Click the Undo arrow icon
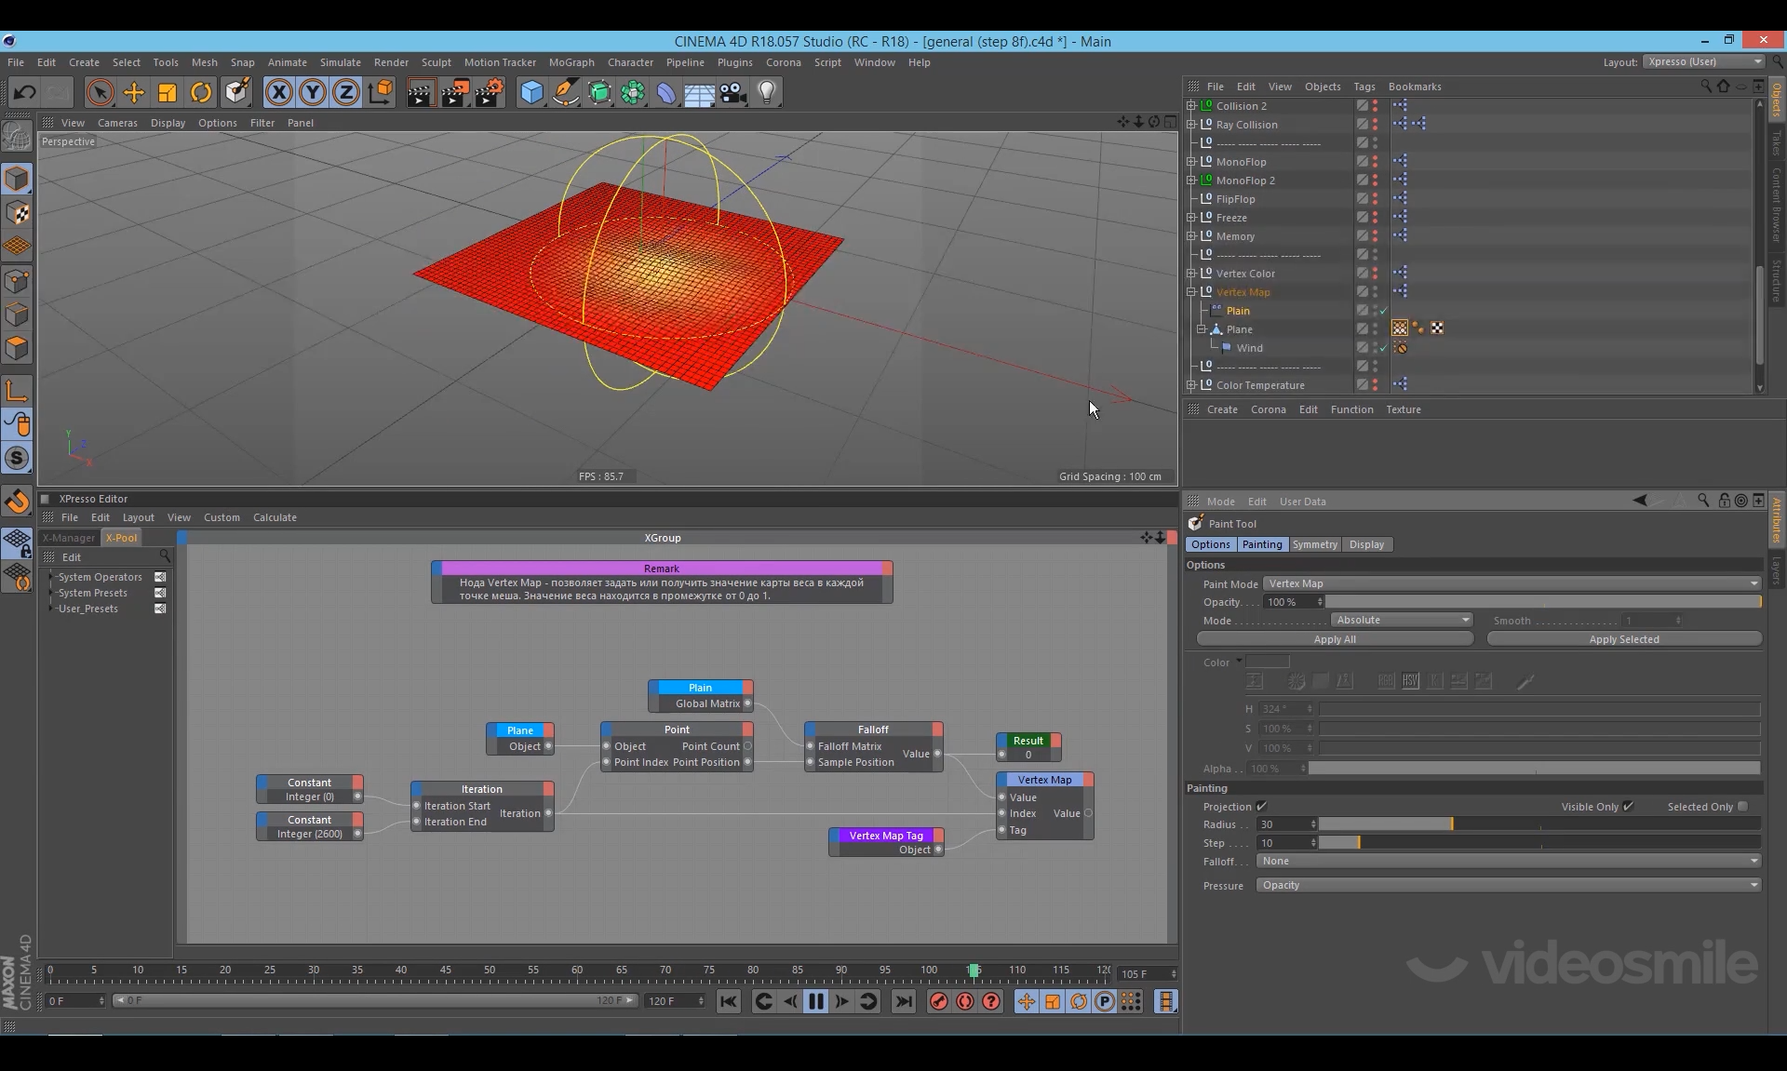This screenshot has height=1071, width=1787. click(25, 92)
